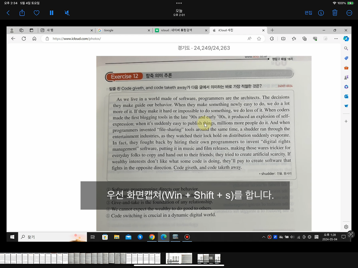Toggle Edge split screen

[x=283, y=39]
